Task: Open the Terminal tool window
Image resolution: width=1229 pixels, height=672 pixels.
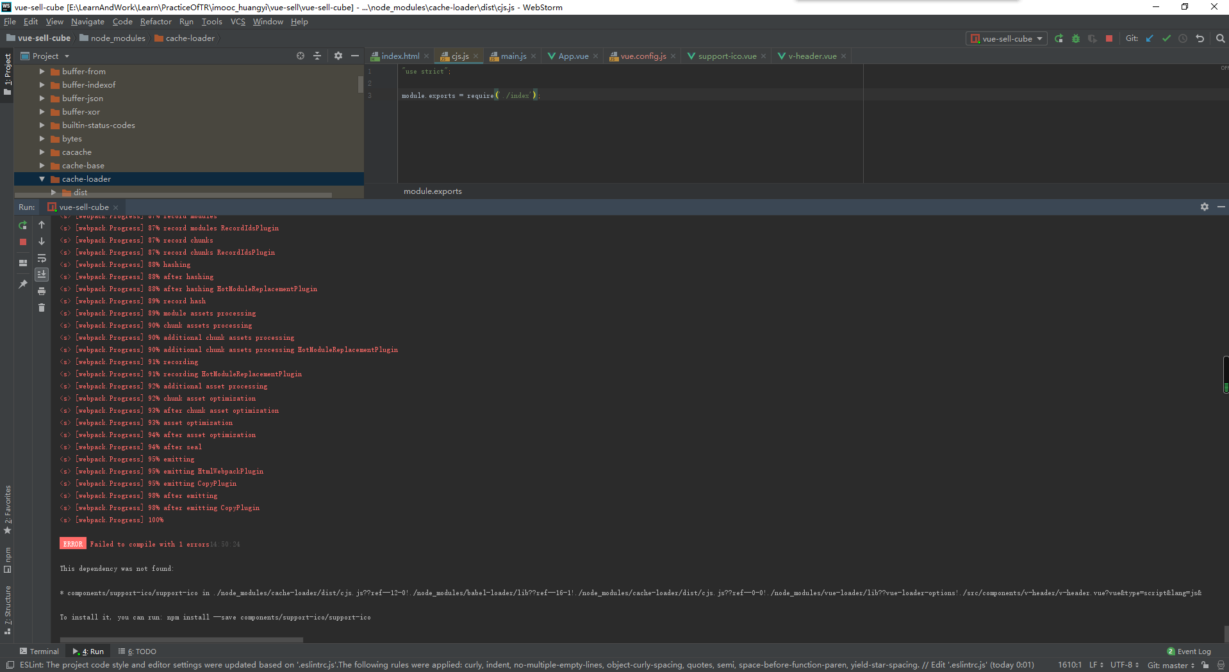Action: 39,652
